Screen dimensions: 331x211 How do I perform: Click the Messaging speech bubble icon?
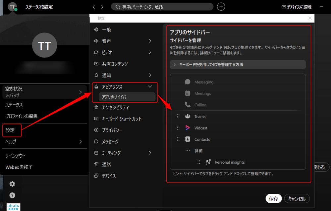(188, 82)
